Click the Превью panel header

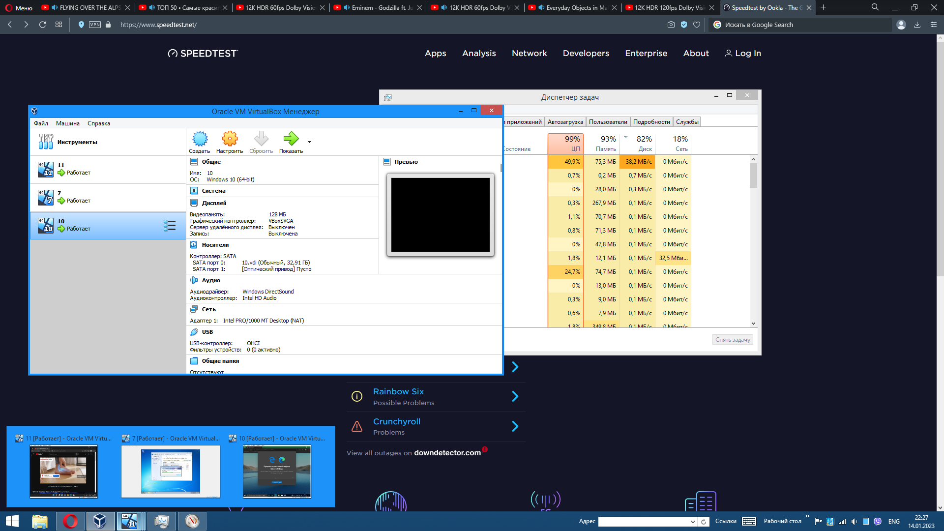click(406, 162)
